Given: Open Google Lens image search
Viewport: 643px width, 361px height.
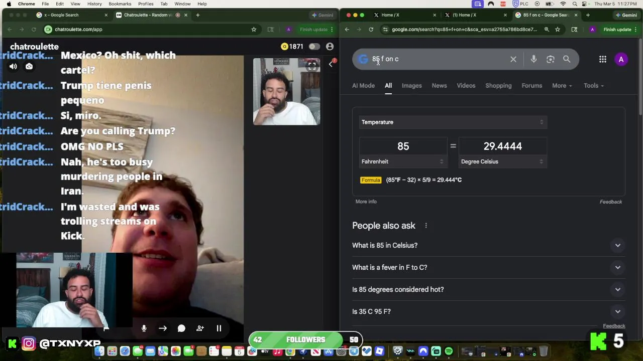Looking at the screenshot, I should click(x=551, y=59).
